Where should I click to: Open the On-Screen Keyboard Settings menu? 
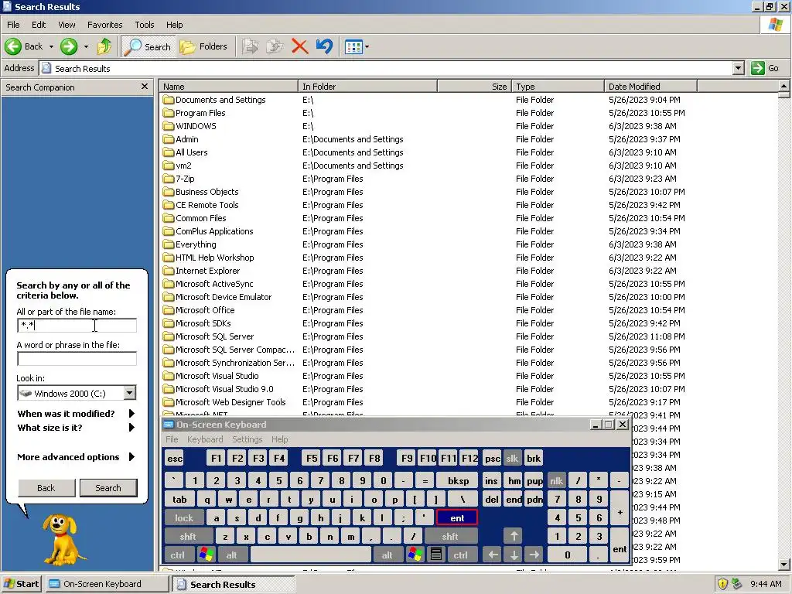247,439
